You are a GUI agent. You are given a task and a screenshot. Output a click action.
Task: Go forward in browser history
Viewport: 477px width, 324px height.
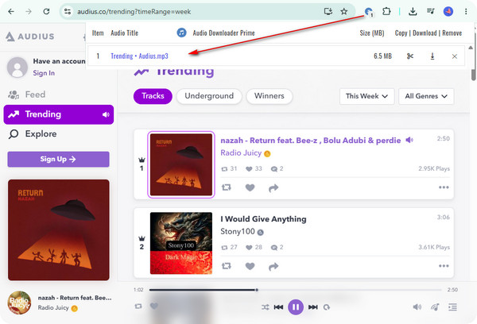point(29,12)
